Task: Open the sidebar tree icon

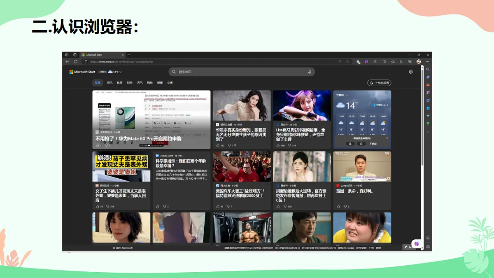Action: coord(428,123)
